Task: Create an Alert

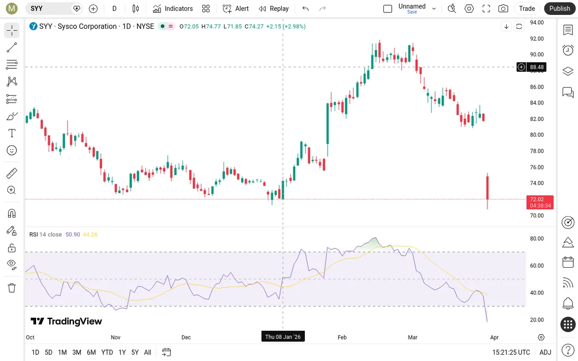Action: click(x=236, y=9)
